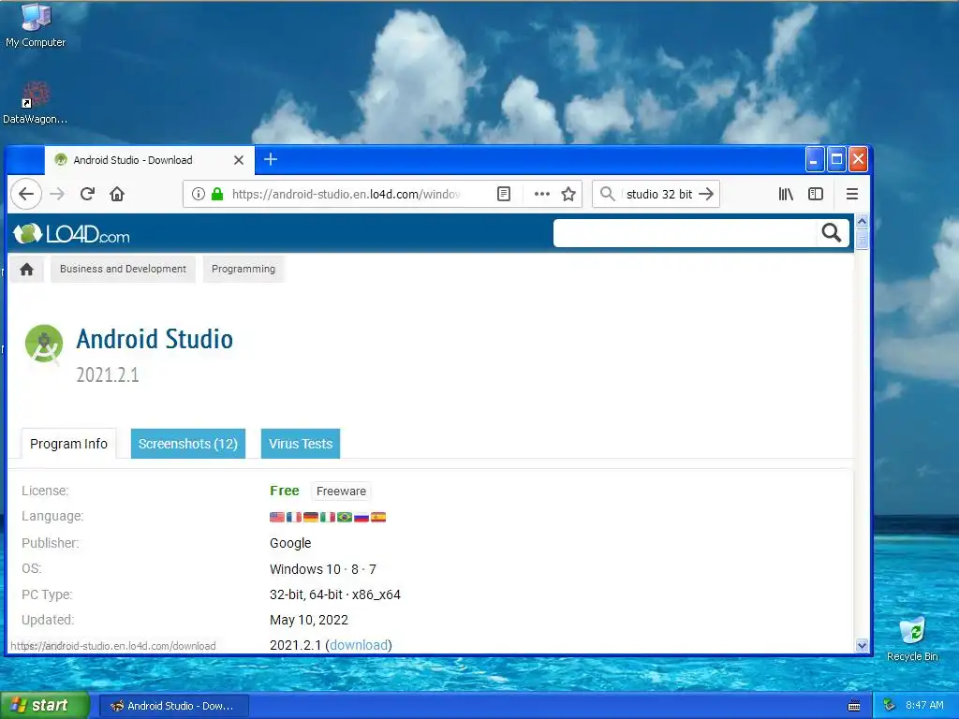
Task: Toggle reader view in address bar
Action: 503,195
